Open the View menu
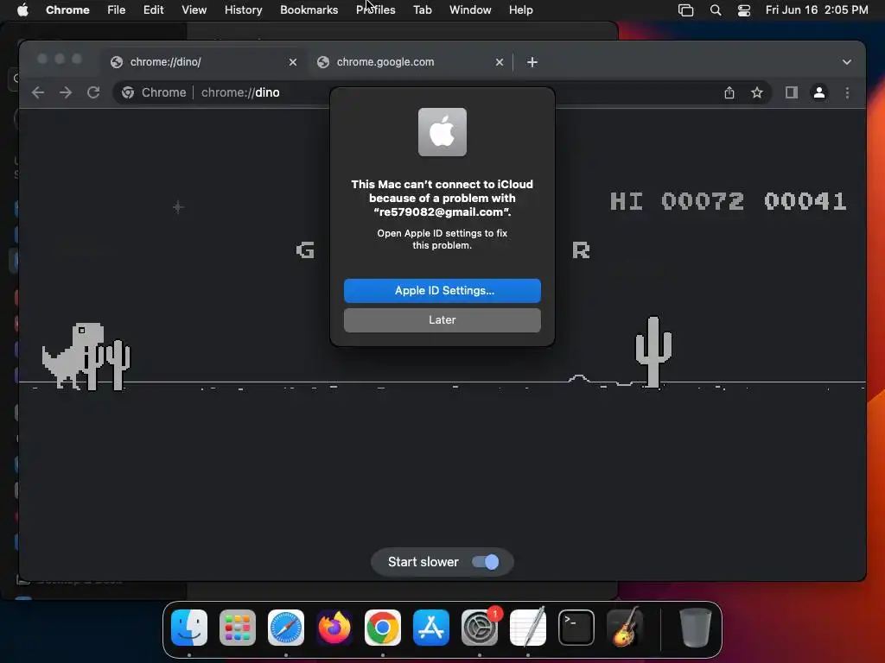Screen dimensions: 885x663 [x=194, y=9]
